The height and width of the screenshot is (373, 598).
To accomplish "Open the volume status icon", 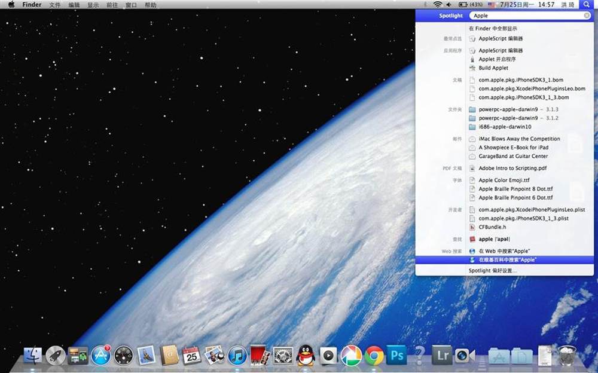I will 449,5.
